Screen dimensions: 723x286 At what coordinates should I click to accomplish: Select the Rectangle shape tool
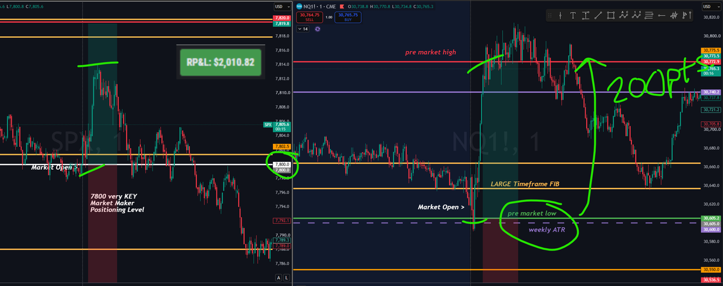pyautogui.click(x=611, y=16)
